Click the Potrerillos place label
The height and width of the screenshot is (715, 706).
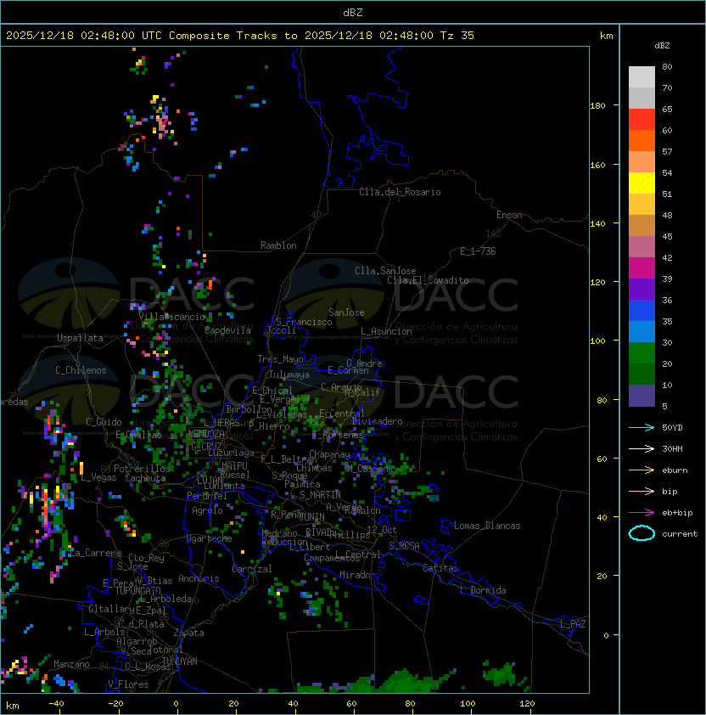142,469
